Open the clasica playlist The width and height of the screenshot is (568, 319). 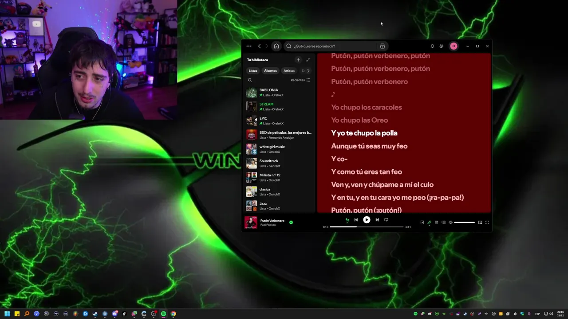(x=279, y=192)
